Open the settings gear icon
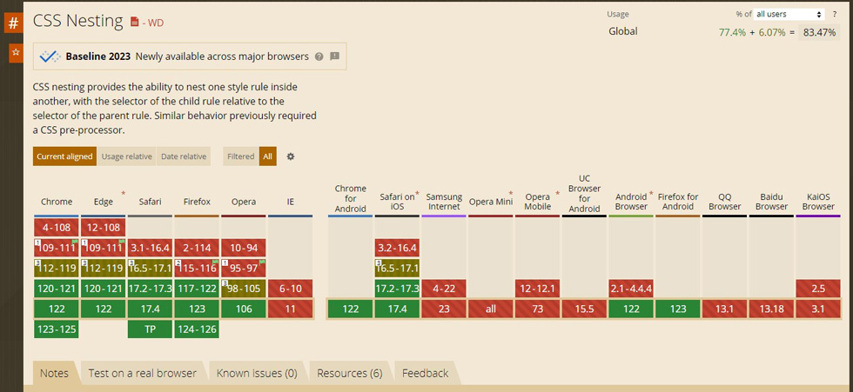Image resolution: width=853 pixels, height=392 pixels. pyautogui.click(x=291, y=156)
